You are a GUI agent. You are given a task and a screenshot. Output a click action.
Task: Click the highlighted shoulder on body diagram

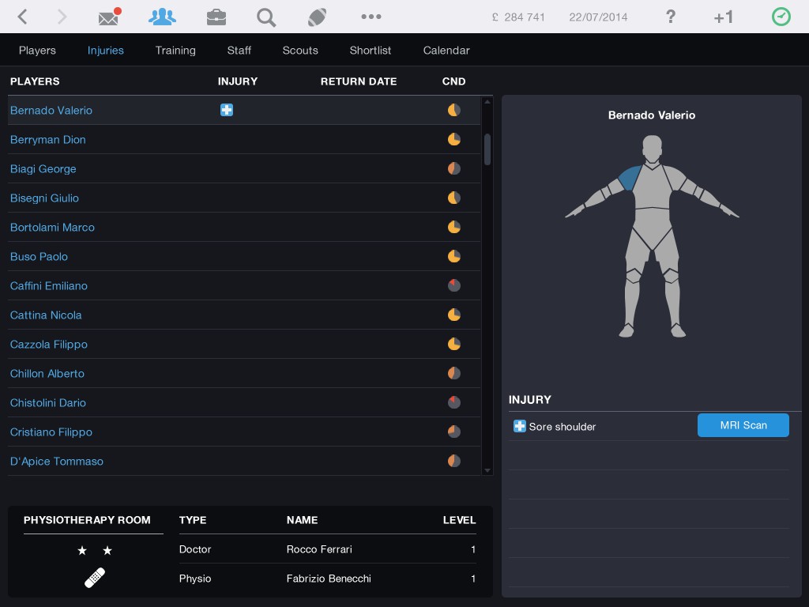click(631, 178)
